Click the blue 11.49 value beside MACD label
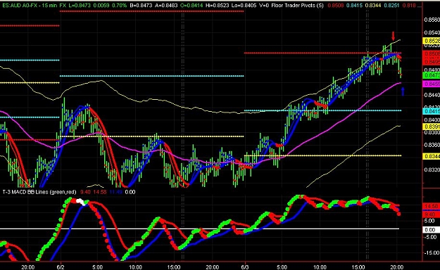 (115, 192)
